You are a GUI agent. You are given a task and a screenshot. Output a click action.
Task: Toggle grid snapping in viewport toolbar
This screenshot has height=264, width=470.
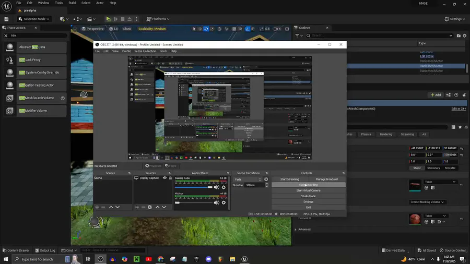[x=234, y=29]
